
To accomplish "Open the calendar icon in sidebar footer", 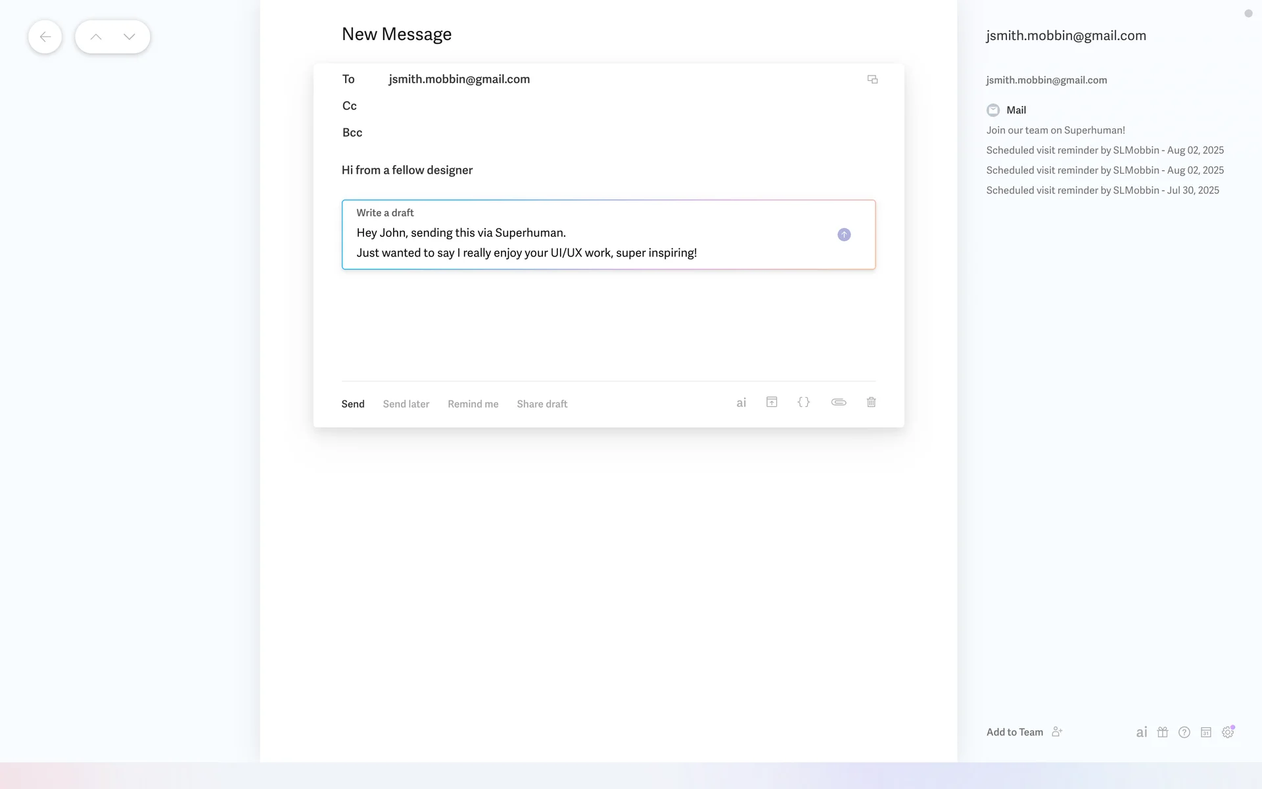I will pyautogui.click(x=1205, y=732).
